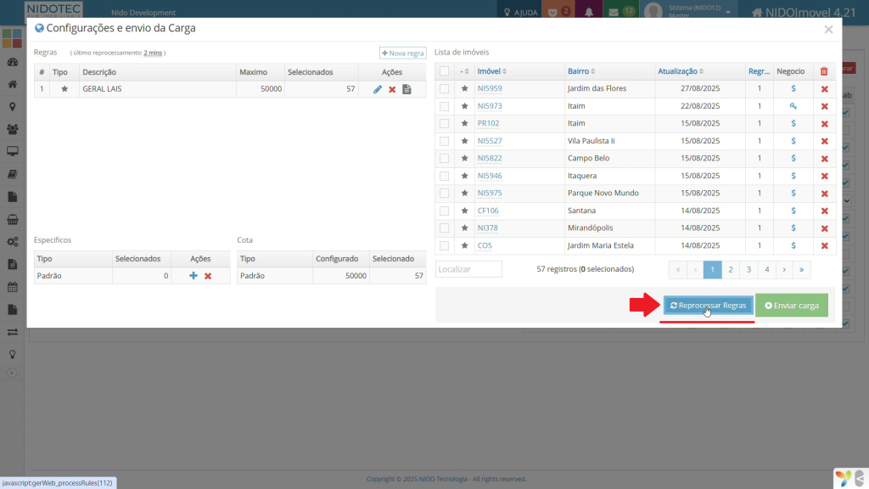Click the key icon for property NI5973
The image size is (869, 489).
793,106
